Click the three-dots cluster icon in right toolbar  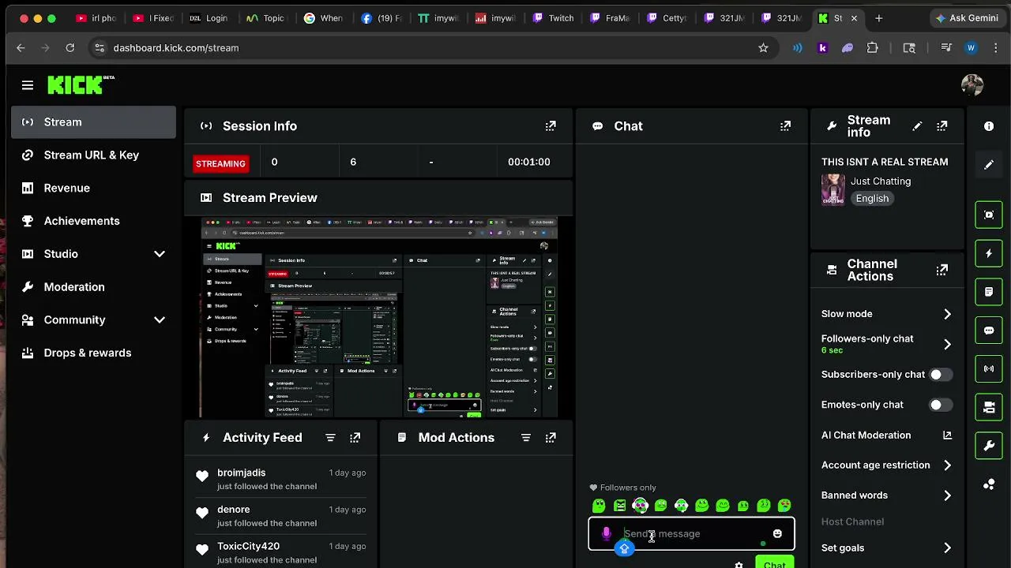(x=989, y=484)
